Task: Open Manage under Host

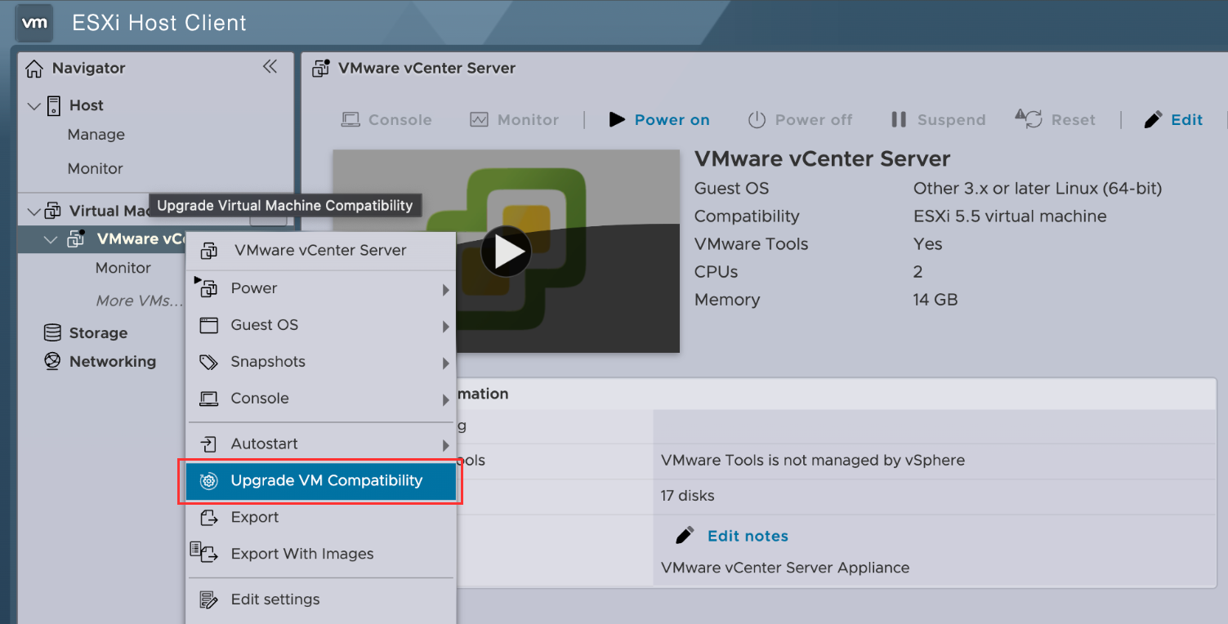Action: pos(96,135)
